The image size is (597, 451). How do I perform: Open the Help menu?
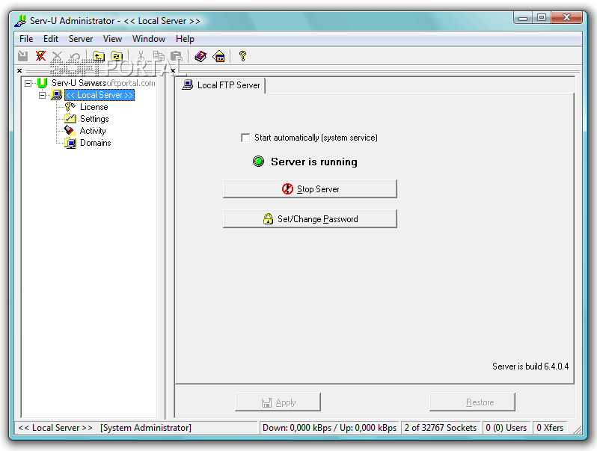coord(185,39)
